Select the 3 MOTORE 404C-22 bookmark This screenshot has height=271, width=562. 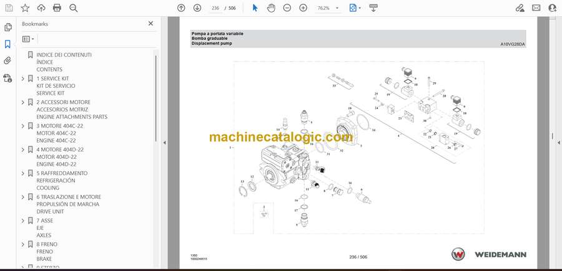[x=60, y=133]
